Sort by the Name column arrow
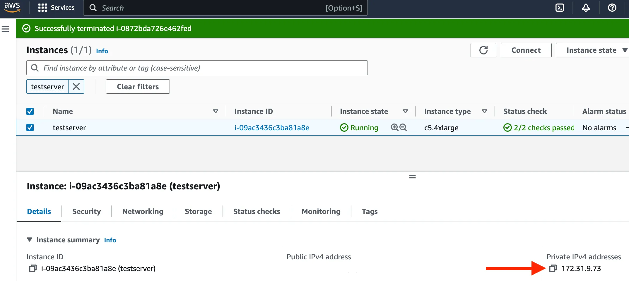Viewport: 629px width, 281px height. pyautogui.click(x=216, y=111)
